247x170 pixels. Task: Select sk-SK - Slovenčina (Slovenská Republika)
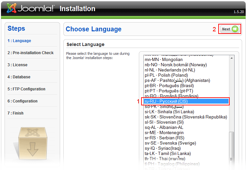pos(187,117)
